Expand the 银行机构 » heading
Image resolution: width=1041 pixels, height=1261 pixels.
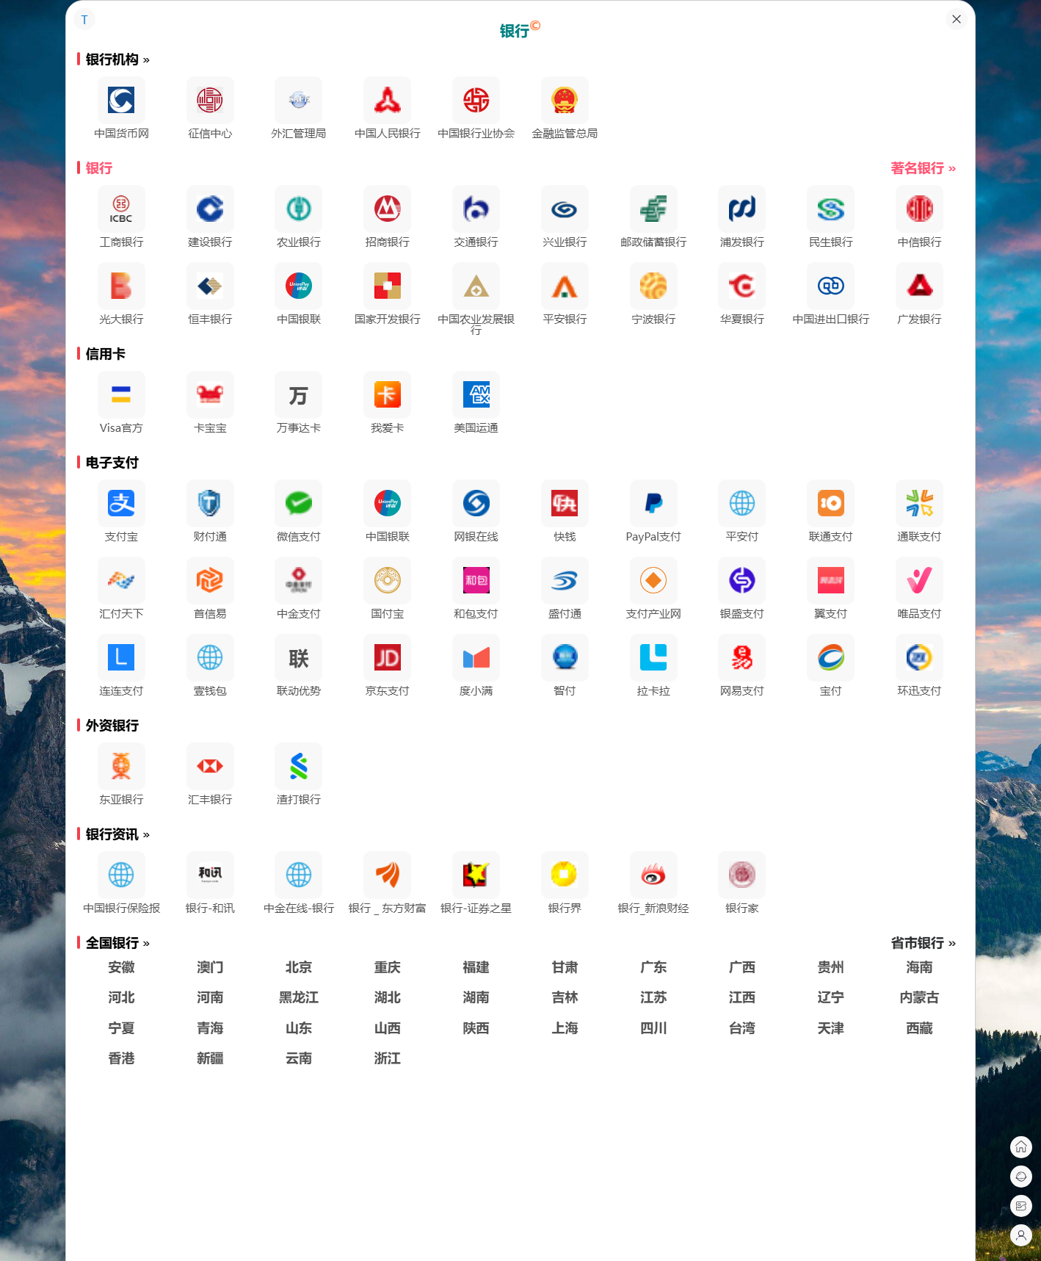(x=117, y=59)
